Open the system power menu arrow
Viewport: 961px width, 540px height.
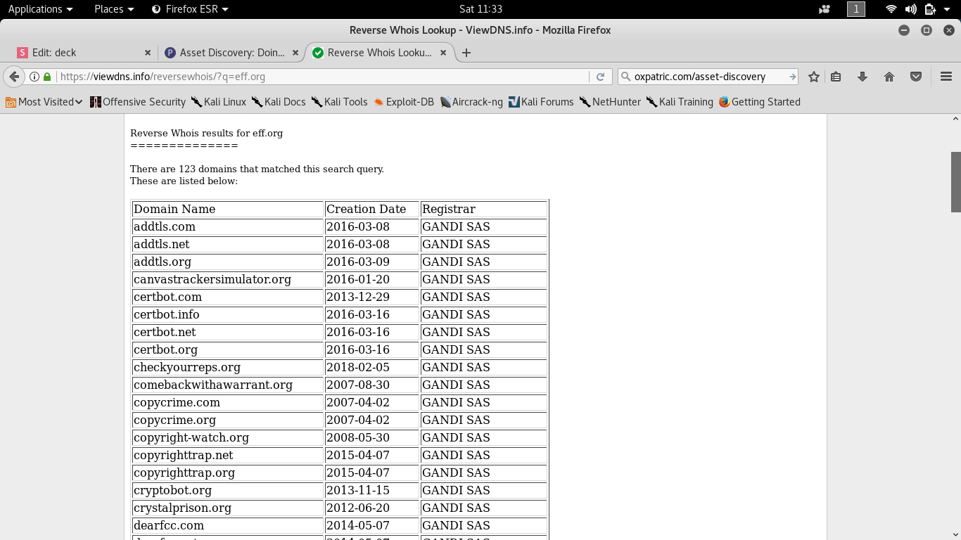click(x=948, y=9)
